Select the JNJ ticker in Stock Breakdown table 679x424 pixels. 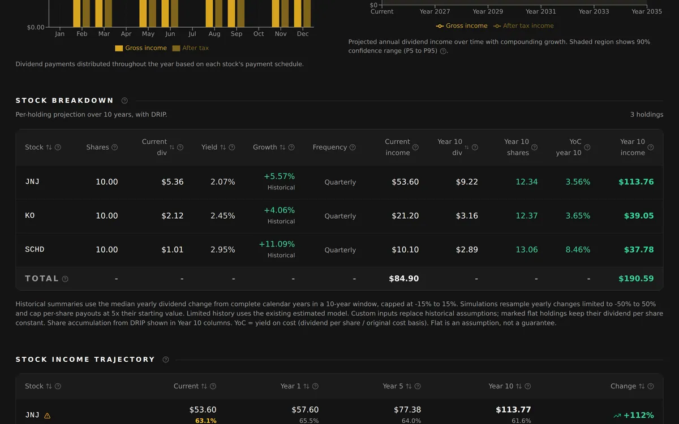tap(32, 182)
